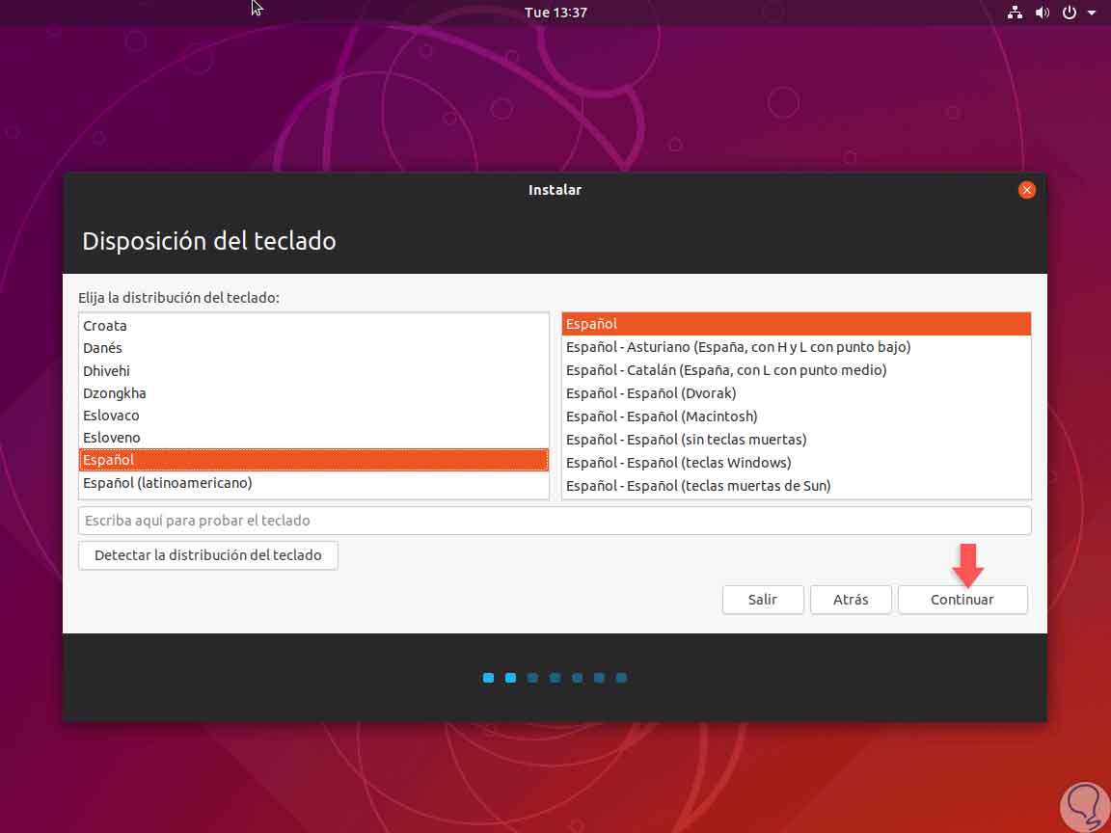This screenshot has width=1111, height=833.
Task: Open the top bar clock Tue 13:37
Action: [555, 12]
